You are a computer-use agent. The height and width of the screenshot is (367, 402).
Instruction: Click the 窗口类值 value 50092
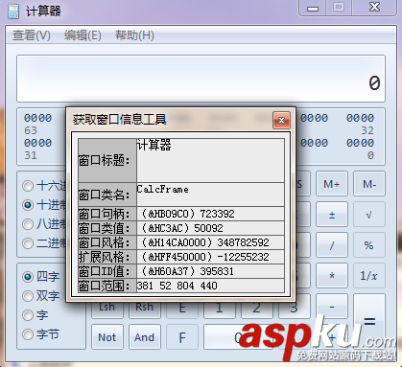(x=210, y=228)
